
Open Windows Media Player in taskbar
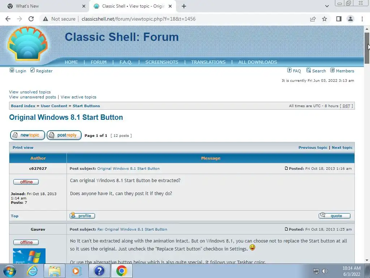[x=76, y=271]
